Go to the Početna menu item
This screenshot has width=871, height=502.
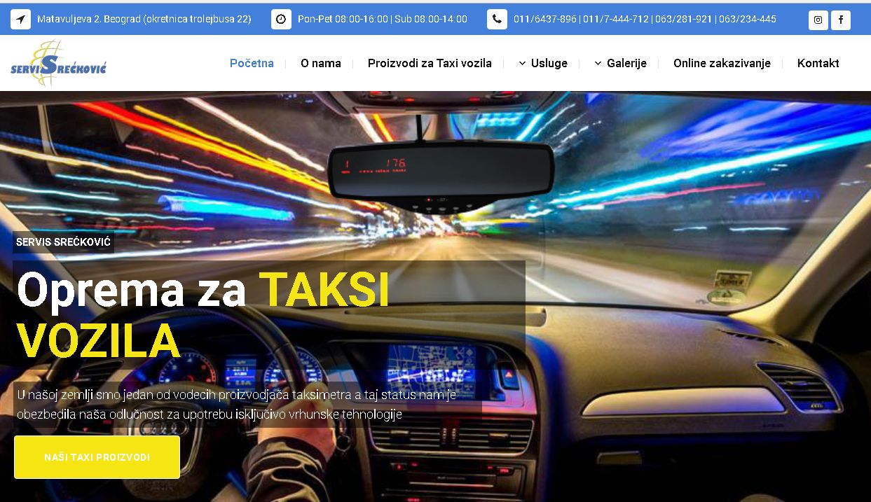pos(252,63)
